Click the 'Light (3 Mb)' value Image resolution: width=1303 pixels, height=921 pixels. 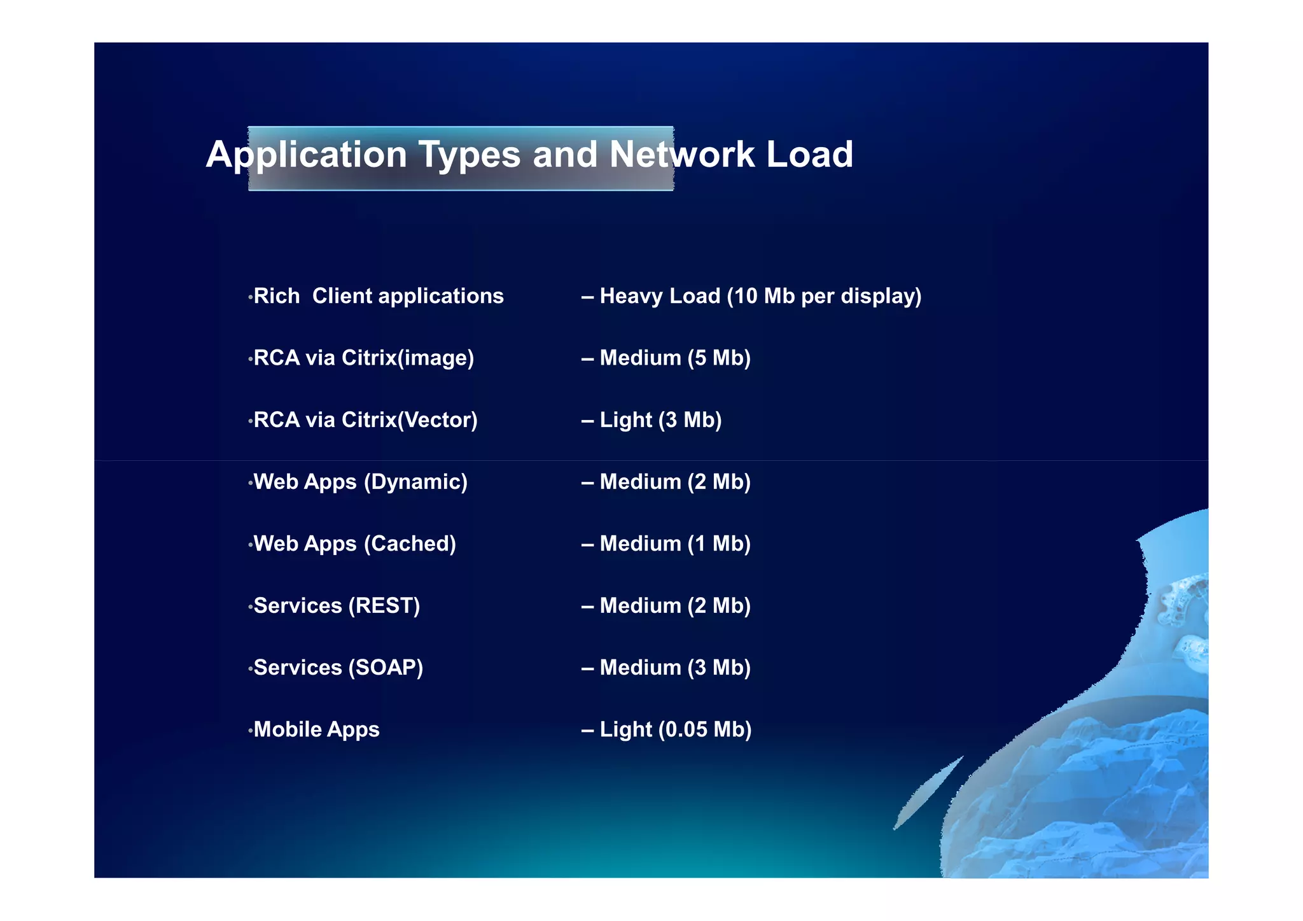[x=660, y=420]
